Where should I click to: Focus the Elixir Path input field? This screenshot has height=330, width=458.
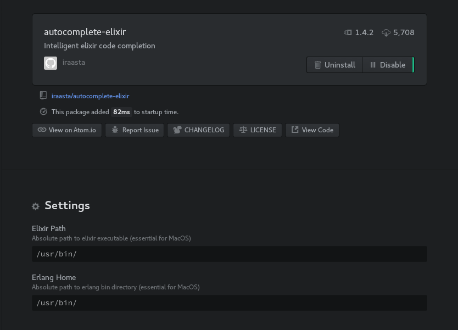230,254
